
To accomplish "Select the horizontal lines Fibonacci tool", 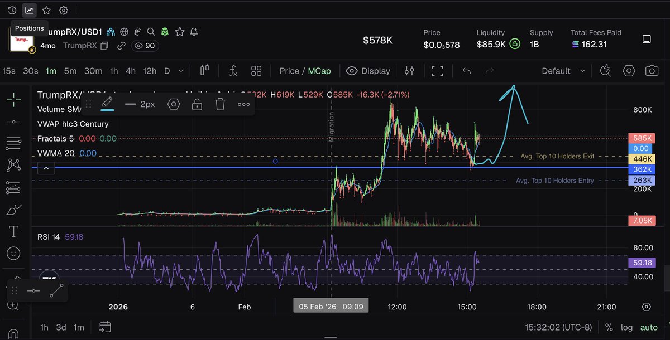I will tap(13, 143).
